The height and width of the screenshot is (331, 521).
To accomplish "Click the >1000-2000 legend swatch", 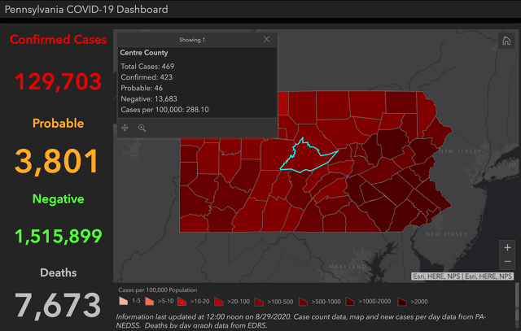I will point(350,302).
